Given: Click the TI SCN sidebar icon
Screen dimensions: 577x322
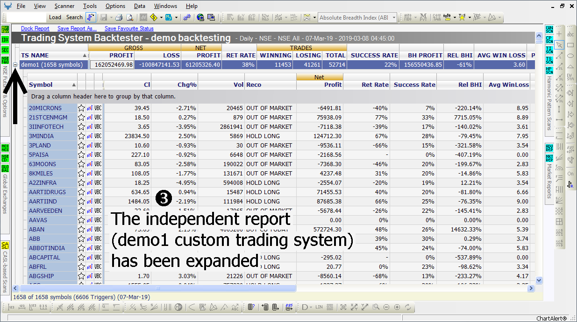Looking at the screenshot, I should (x=549, y=49).
